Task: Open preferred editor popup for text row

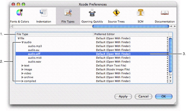Action: point(168,65)
